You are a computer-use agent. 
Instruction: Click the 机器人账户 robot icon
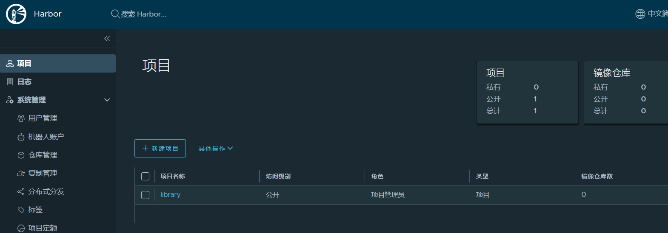(x=21, y=137)
